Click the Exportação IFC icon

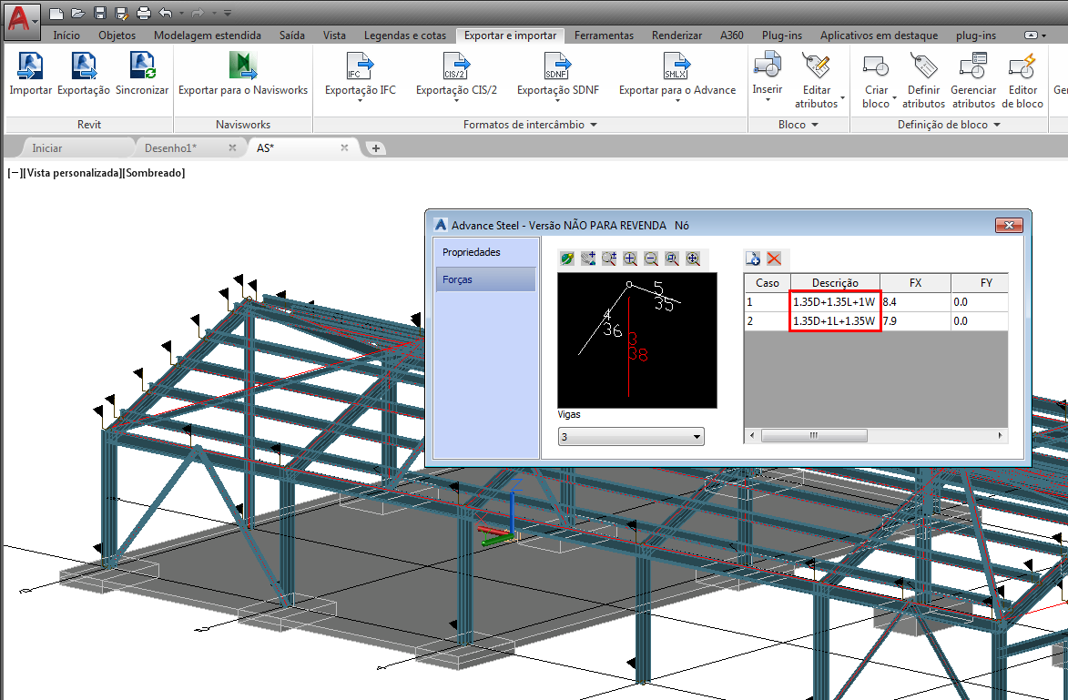pos(360,66)
